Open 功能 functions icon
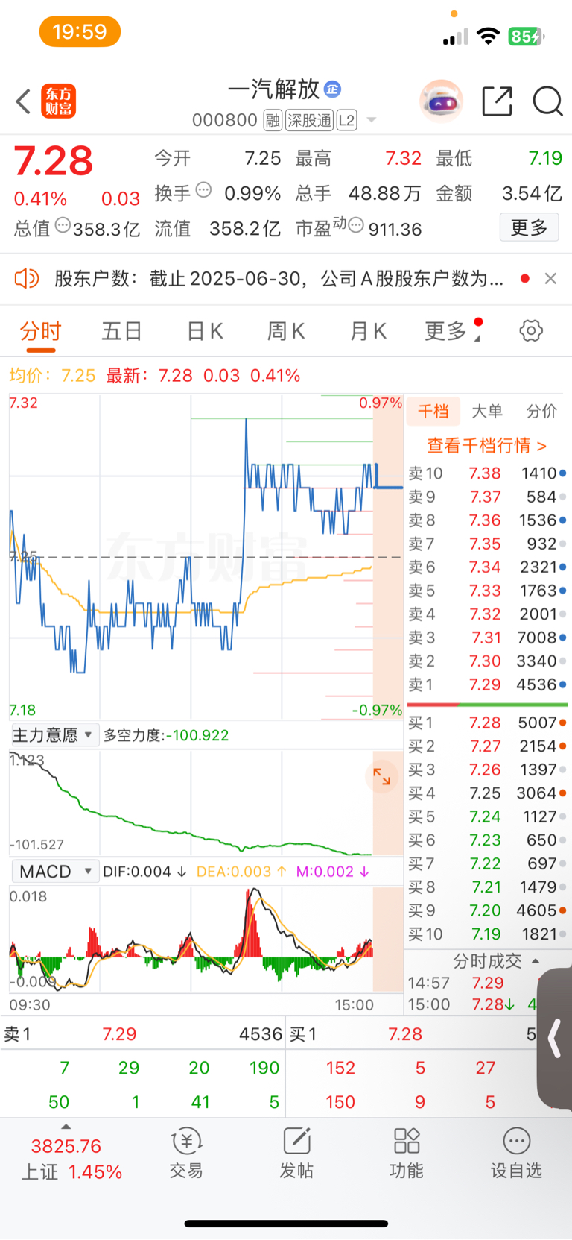 point(407,1153)
